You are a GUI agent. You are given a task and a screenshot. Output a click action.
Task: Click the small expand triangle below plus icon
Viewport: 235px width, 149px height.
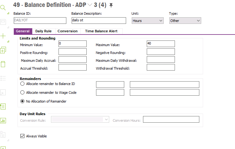[x=8, y=41]
